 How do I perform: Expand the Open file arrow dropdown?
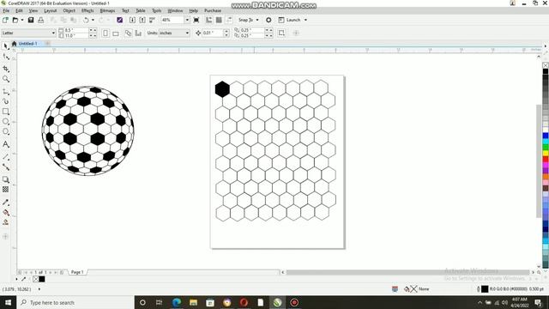point(22,20)
